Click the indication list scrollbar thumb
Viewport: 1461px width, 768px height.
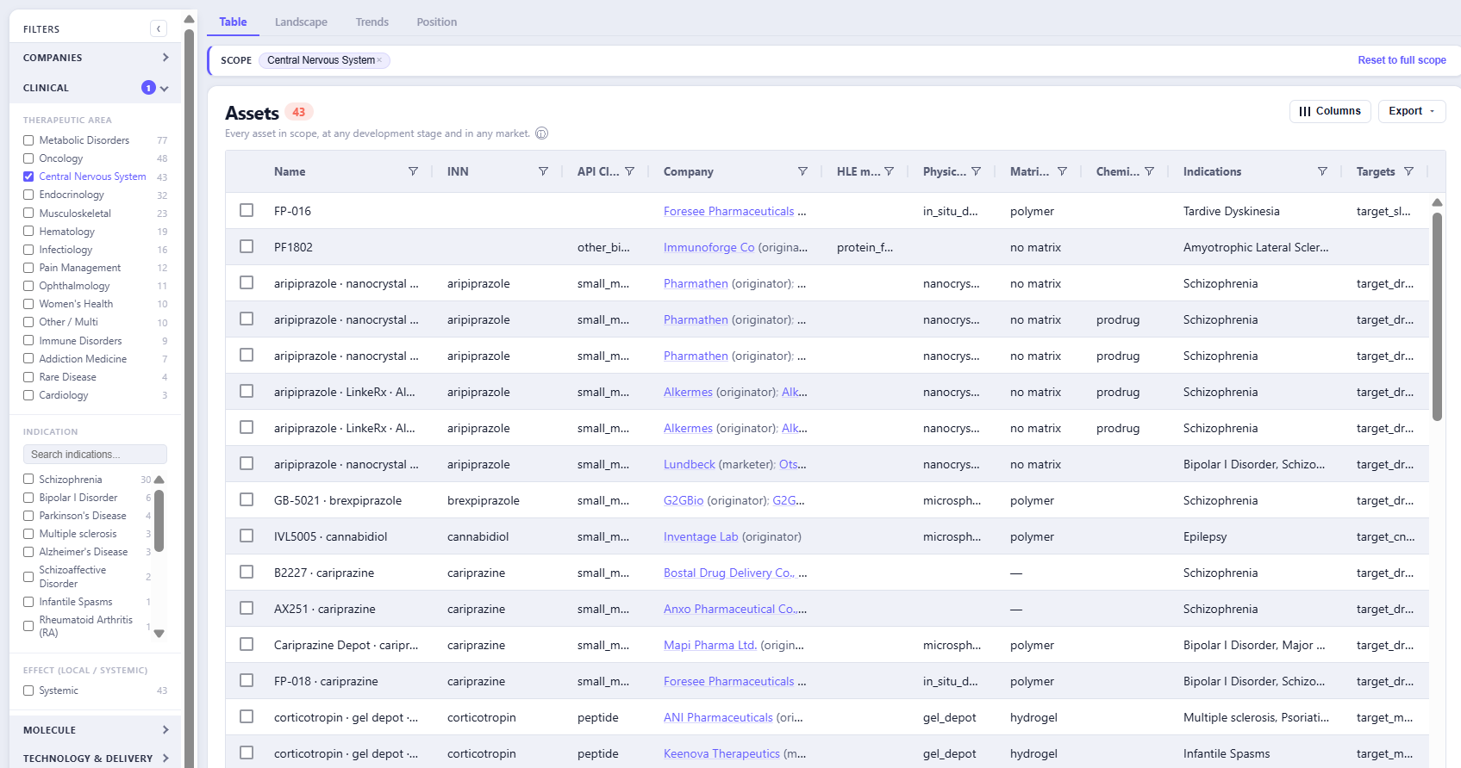(159, 521)
